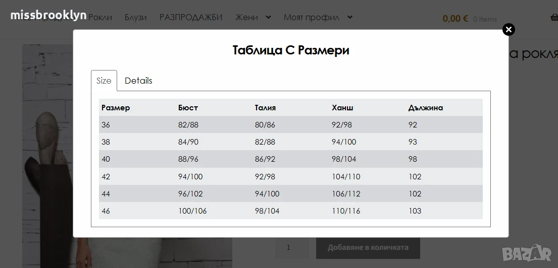Open Моят профил menu
The width and height of the screenshot is (558, 268).
click(x=312, y=17)
